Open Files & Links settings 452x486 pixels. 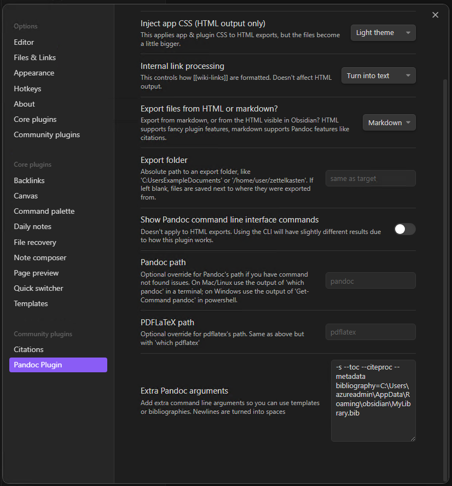(x=34, y=57)
